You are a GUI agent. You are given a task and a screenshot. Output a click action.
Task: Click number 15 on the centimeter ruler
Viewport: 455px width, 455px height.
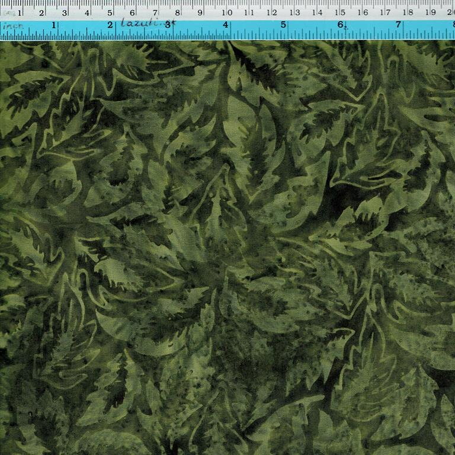pos(340,12)
